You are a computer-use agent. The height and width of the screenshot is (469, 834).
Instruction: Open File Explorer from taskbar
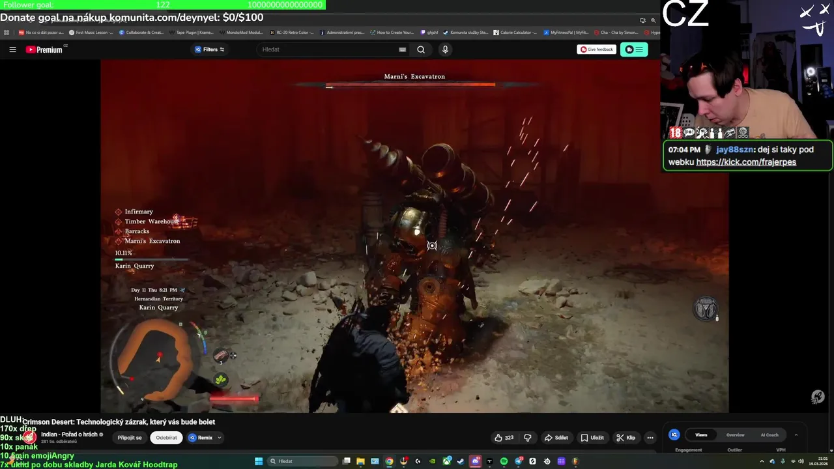pyautogui.click(x=360, y=461)
